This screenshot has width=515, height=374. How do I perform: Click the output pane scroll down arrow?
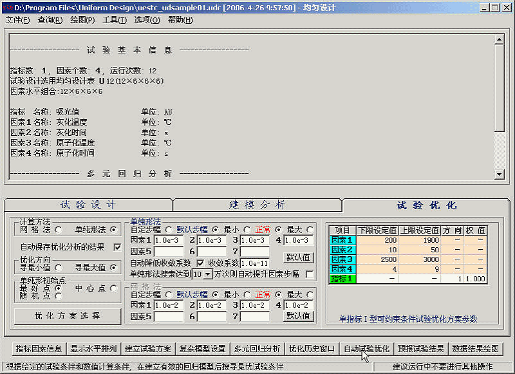(x=499, y=174)
